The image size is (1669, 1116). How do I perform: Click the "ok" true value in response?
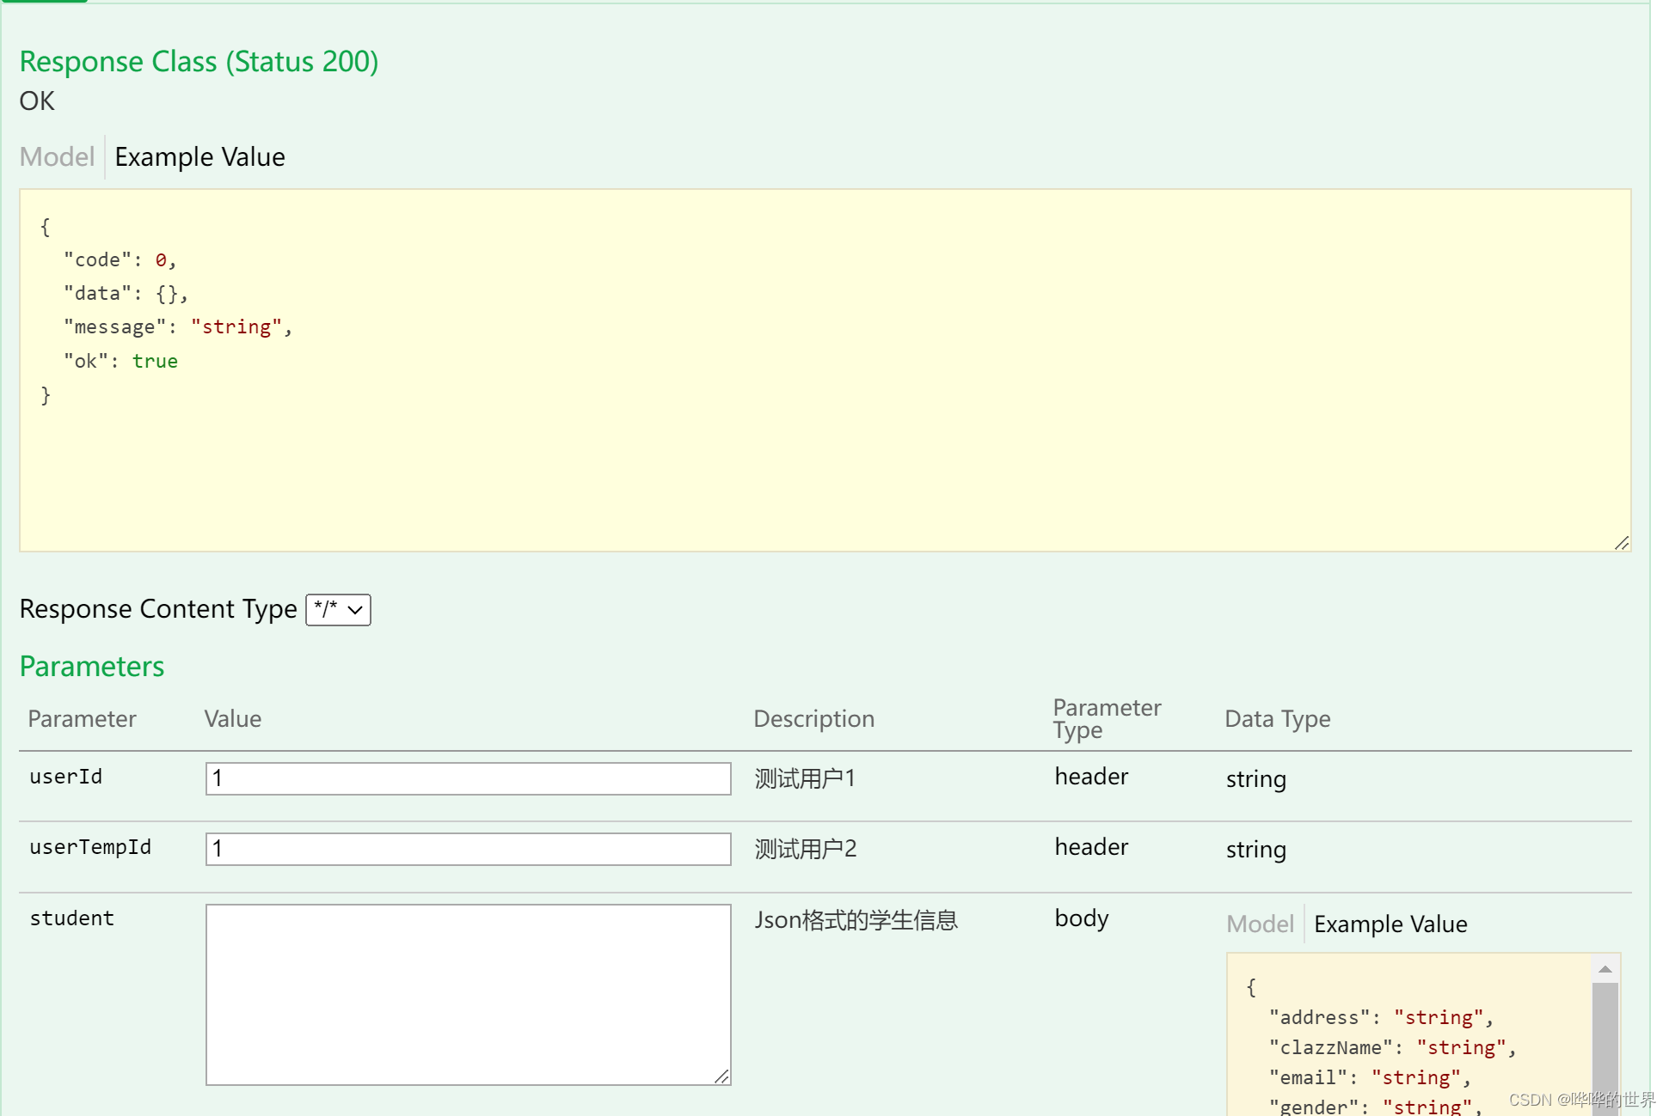pyautogui.click(x=155, y=362)
